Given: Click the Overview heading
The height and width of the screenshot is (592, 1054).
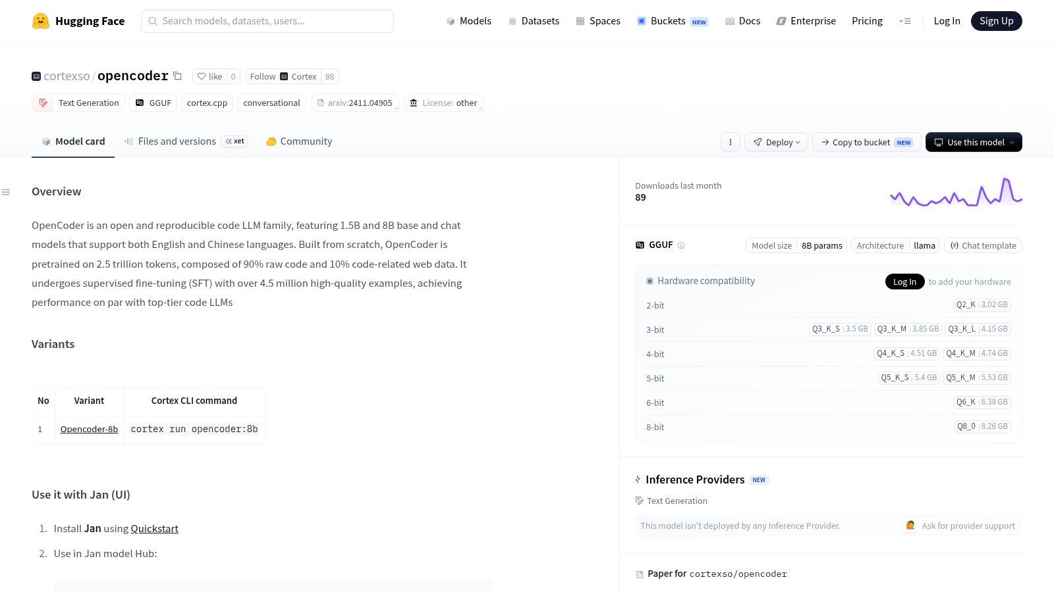Looking at the screenshot, I should (x=57, y=191).
